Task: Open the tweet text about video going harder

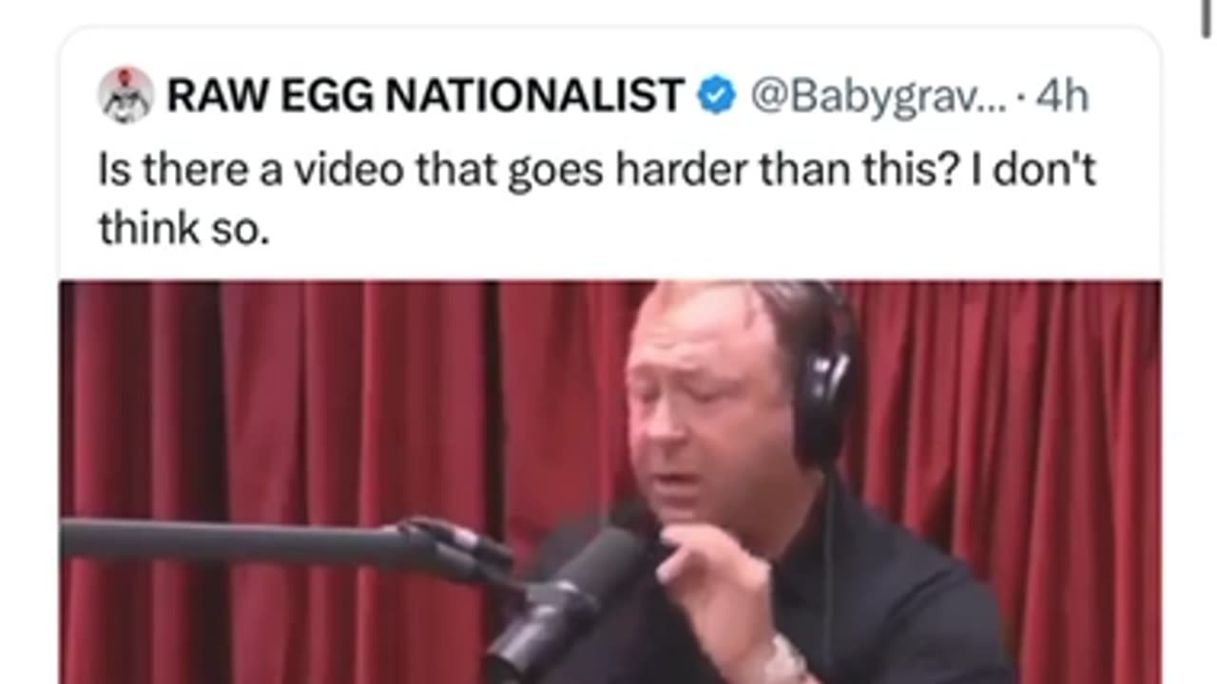Action: pyautogui.click(x=597, y=200)
